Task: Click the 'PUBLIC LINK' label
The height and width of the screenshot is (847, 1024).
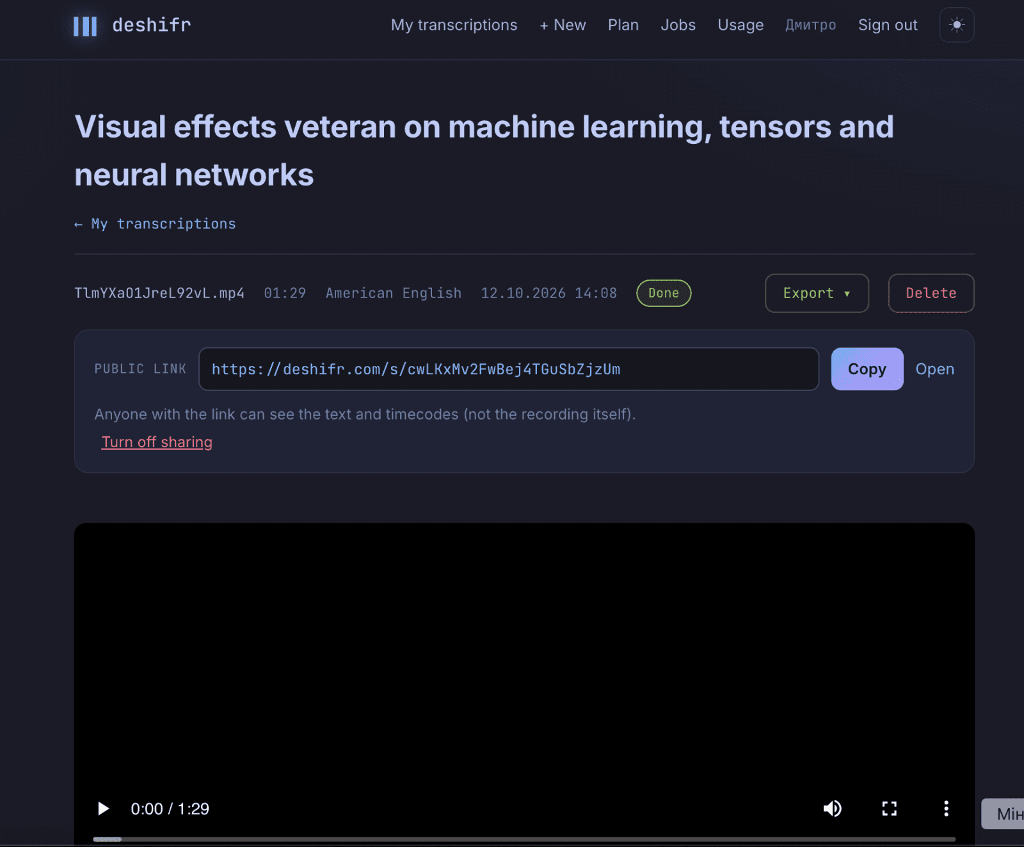Action: pos(140,369)
